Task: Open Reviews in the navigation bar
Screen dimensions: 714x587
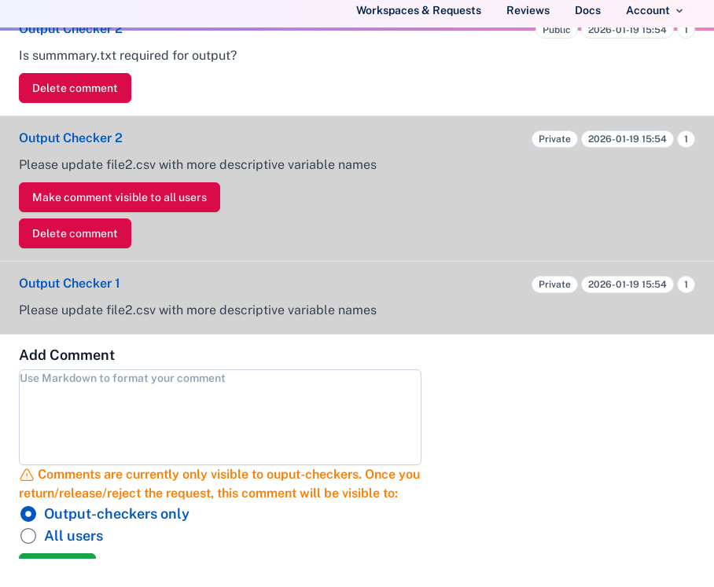Action: [528, 10]
